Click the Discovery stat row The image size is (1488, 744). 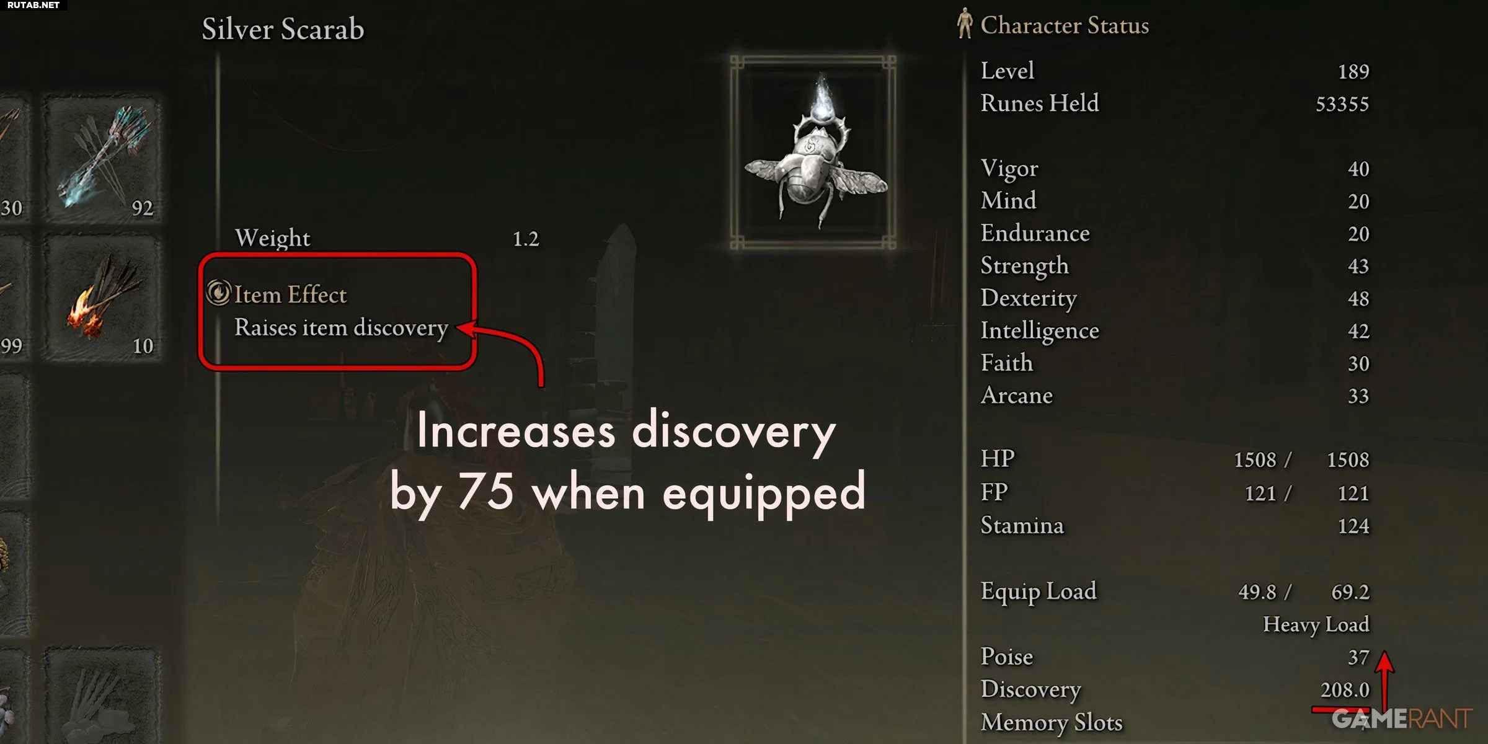[1175, 689]
